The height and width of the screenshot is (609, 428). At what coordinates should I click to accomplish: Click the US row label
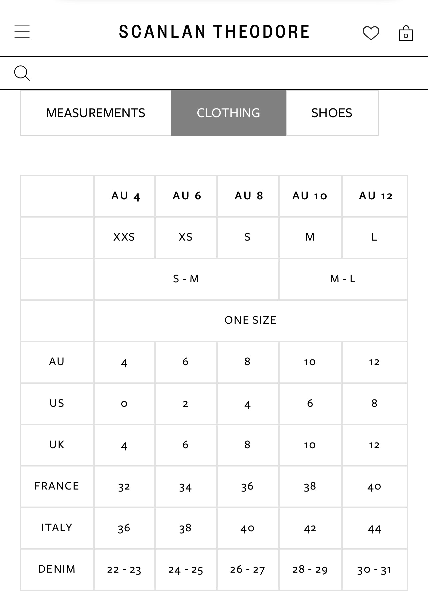pyautogui.click(x=57, y=403)
